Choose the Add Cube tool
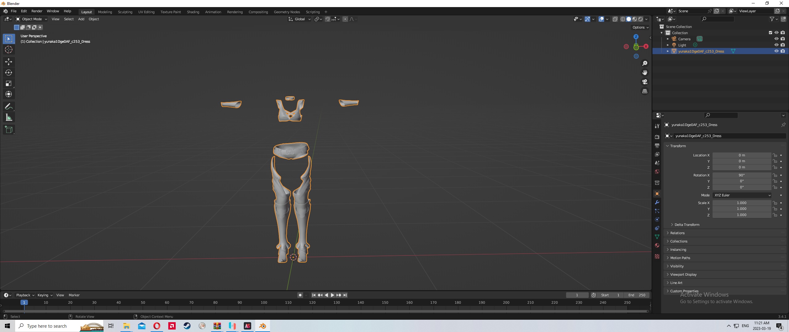Screen dimensions: 789x332 tap(9, 130)
